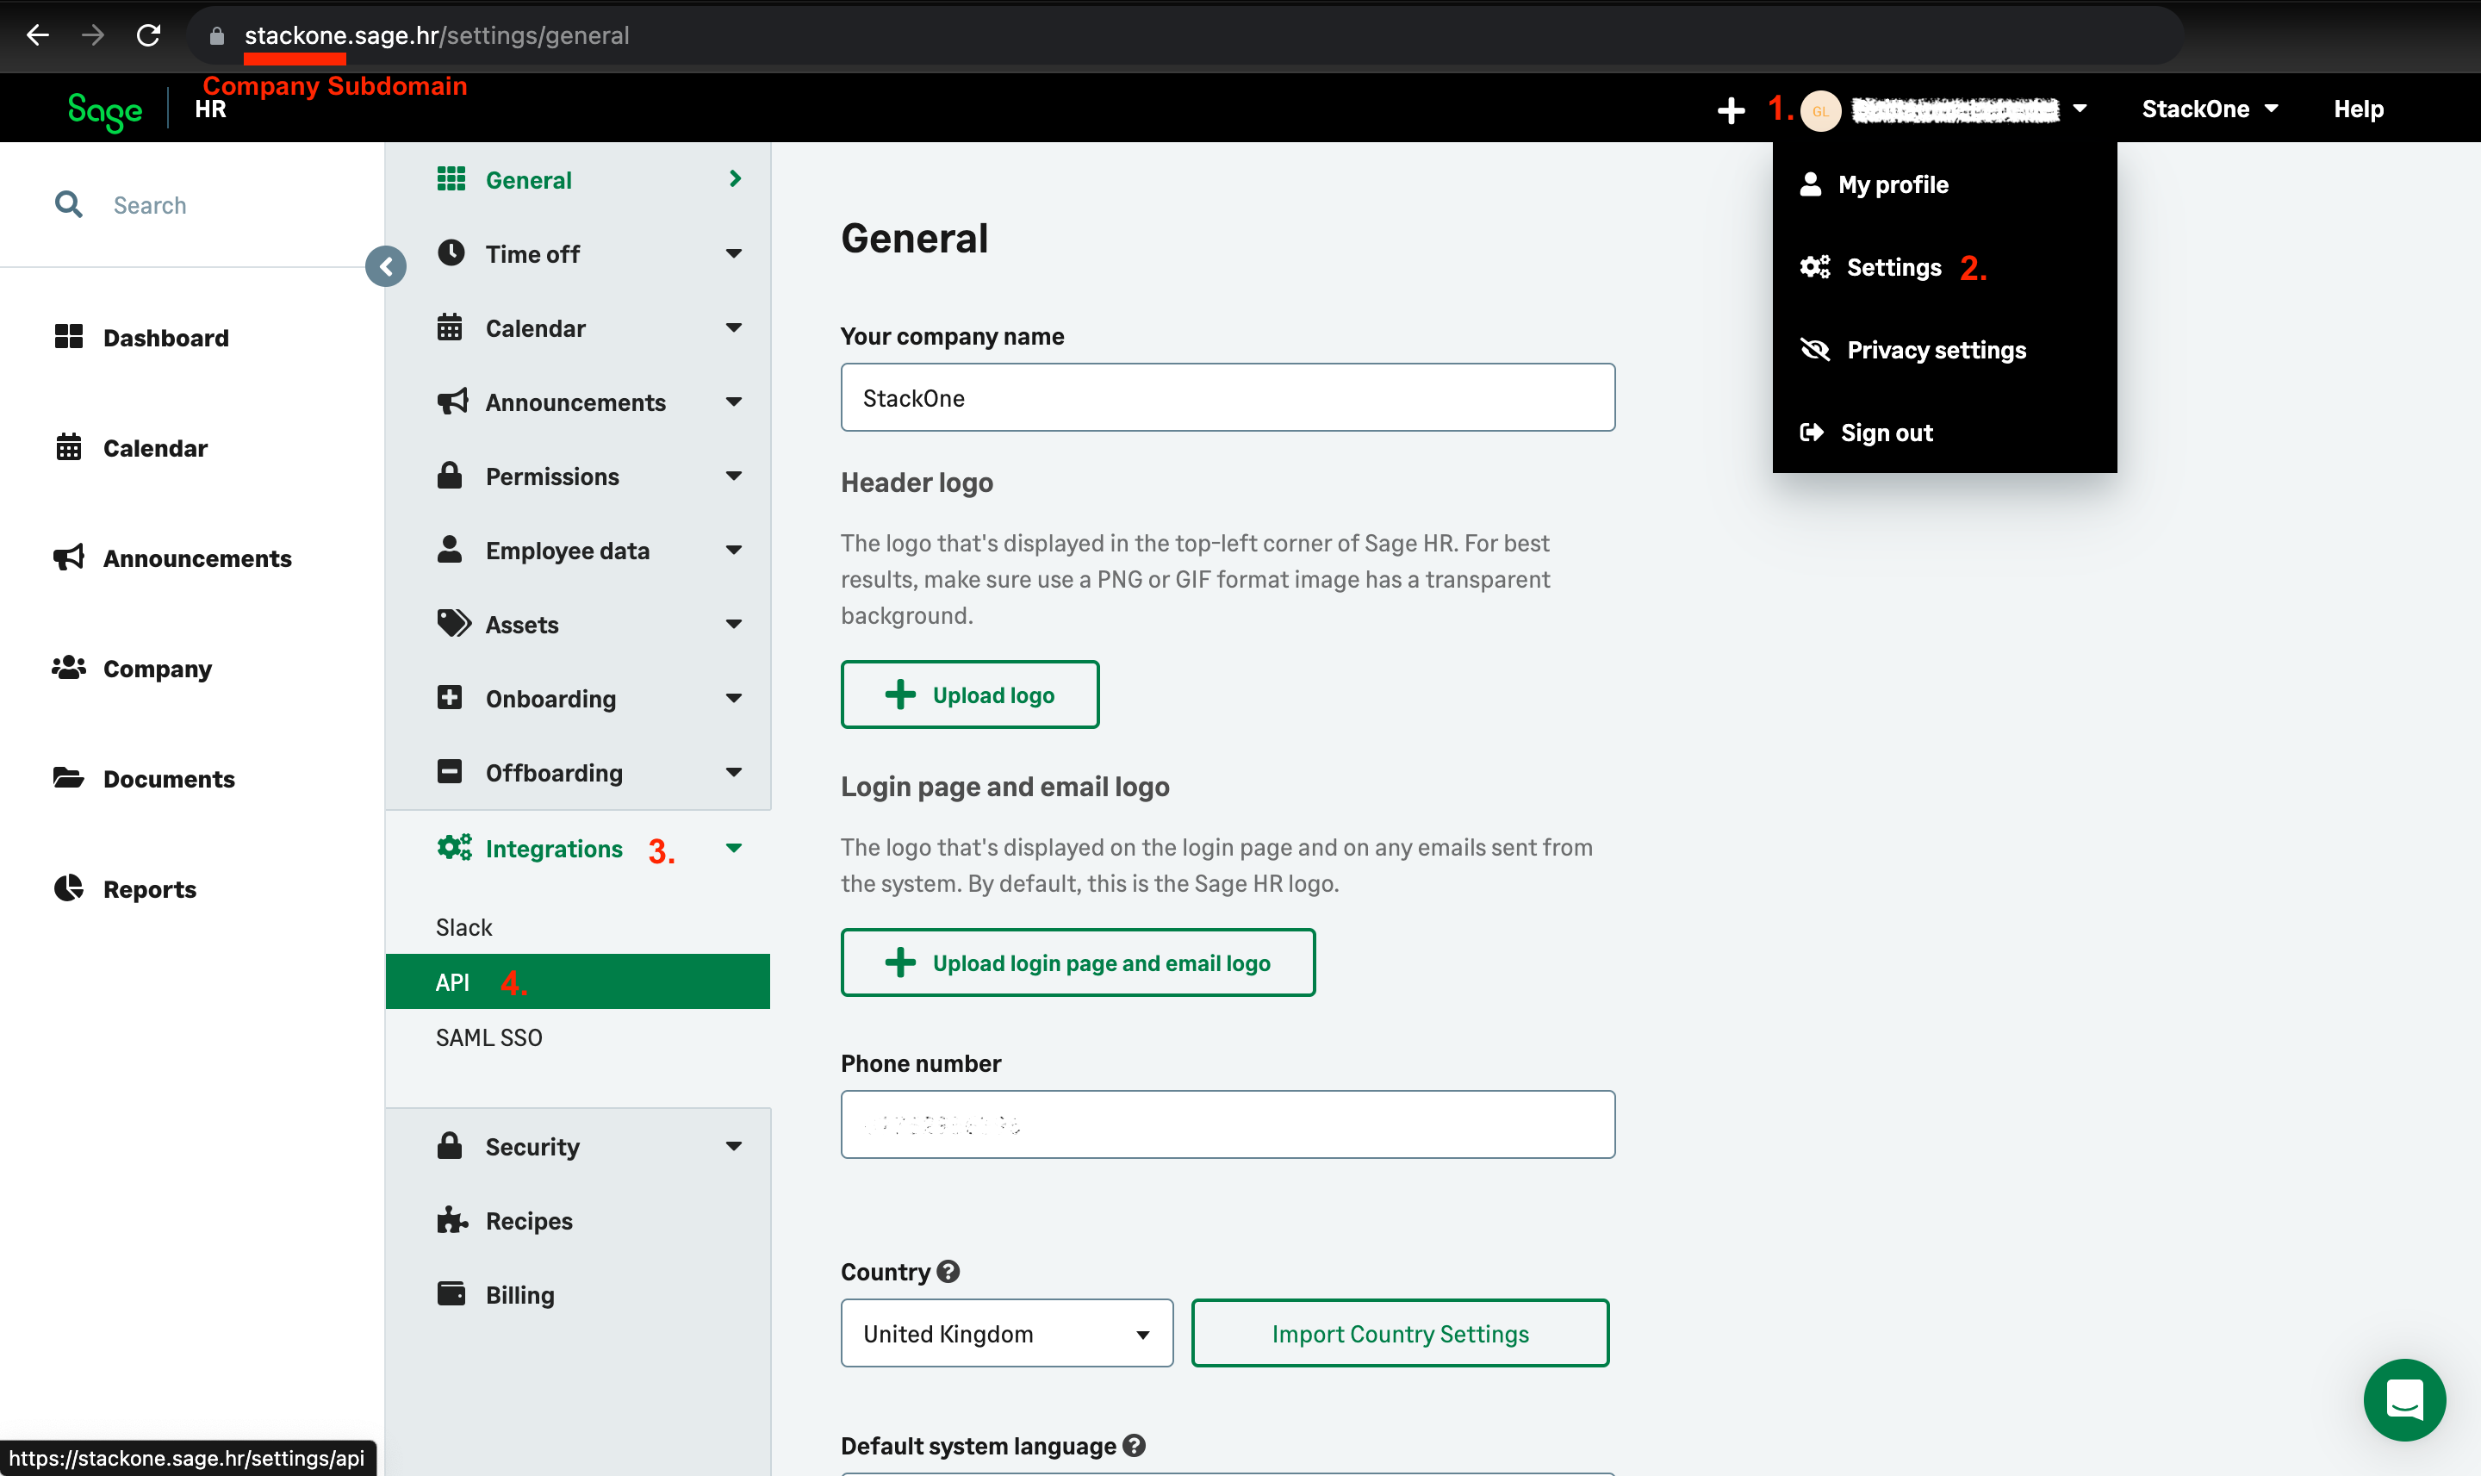Expand the Time off settings section
The width and height of the screenshot is (2481, 1476).
point(734,253)
